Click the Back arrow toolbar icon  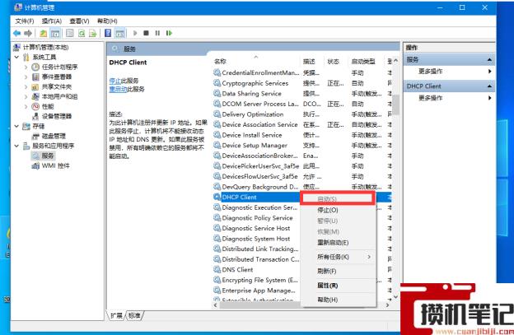coord(16,33)
